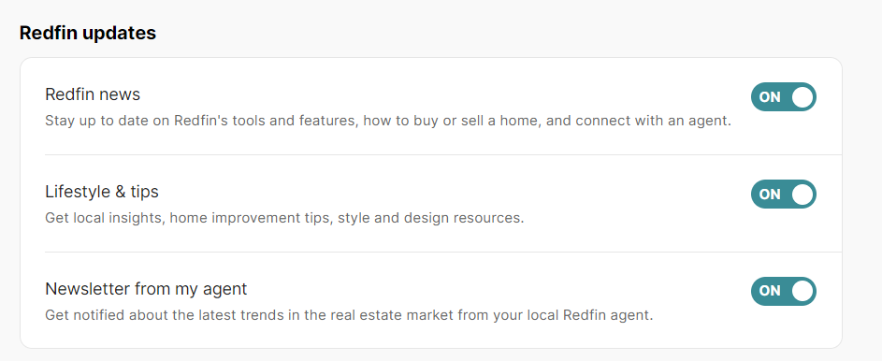
Task: Click the white knob on Newsletter toggle
Action: pos(802,291)
